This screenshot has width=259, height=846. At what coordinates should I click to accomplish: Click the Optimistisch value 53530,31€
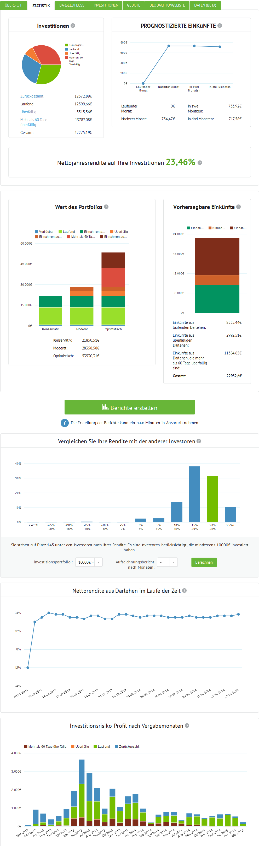[x=91, y=356]
